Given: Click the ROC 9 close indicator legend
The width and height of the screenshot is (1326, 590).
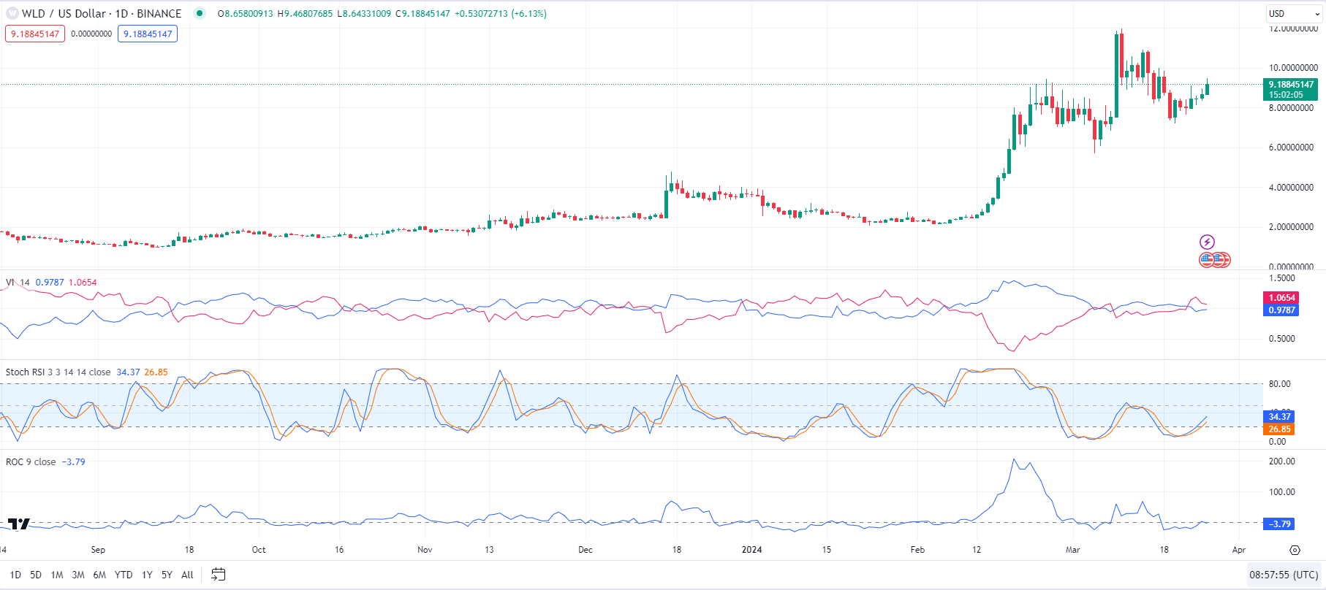Looking at the screenshot, I should pyautogui.click(x=31, y=462).
